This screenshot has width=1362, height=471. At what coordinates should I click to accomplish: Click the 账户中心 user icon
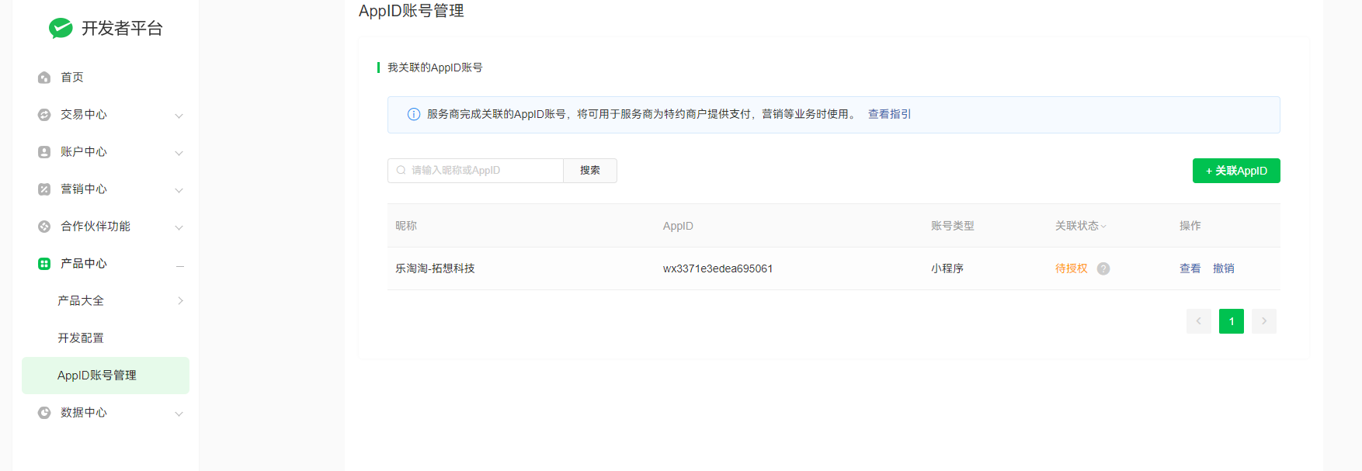44,152
